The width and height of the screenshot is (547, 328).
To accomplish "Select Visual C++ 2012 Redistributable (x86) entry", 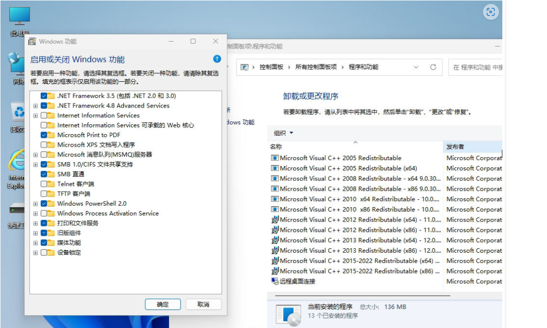I will click(355, 230).
